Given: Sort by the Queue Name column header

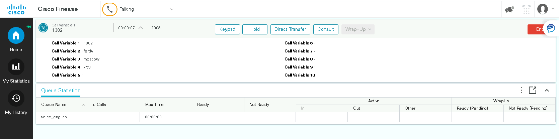Looking at the screenshot, I should point(54,105).
